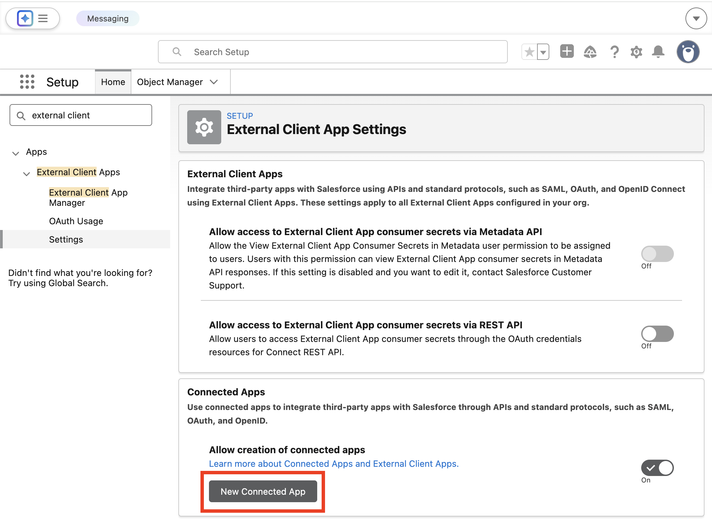Click the notifications bell icon

click(x=658, y=52)
